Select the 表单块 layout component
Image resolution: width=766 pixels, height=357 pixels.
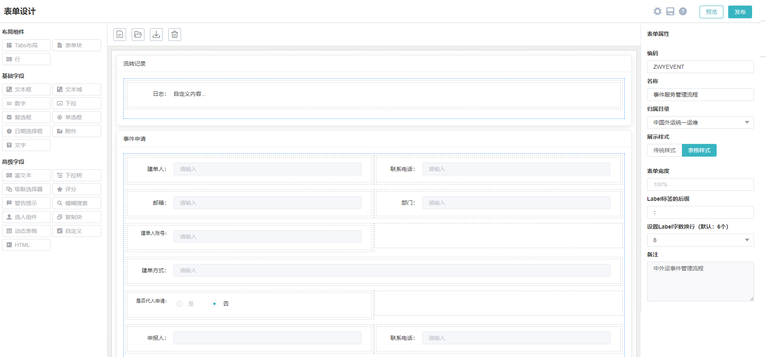pos(77,45)
